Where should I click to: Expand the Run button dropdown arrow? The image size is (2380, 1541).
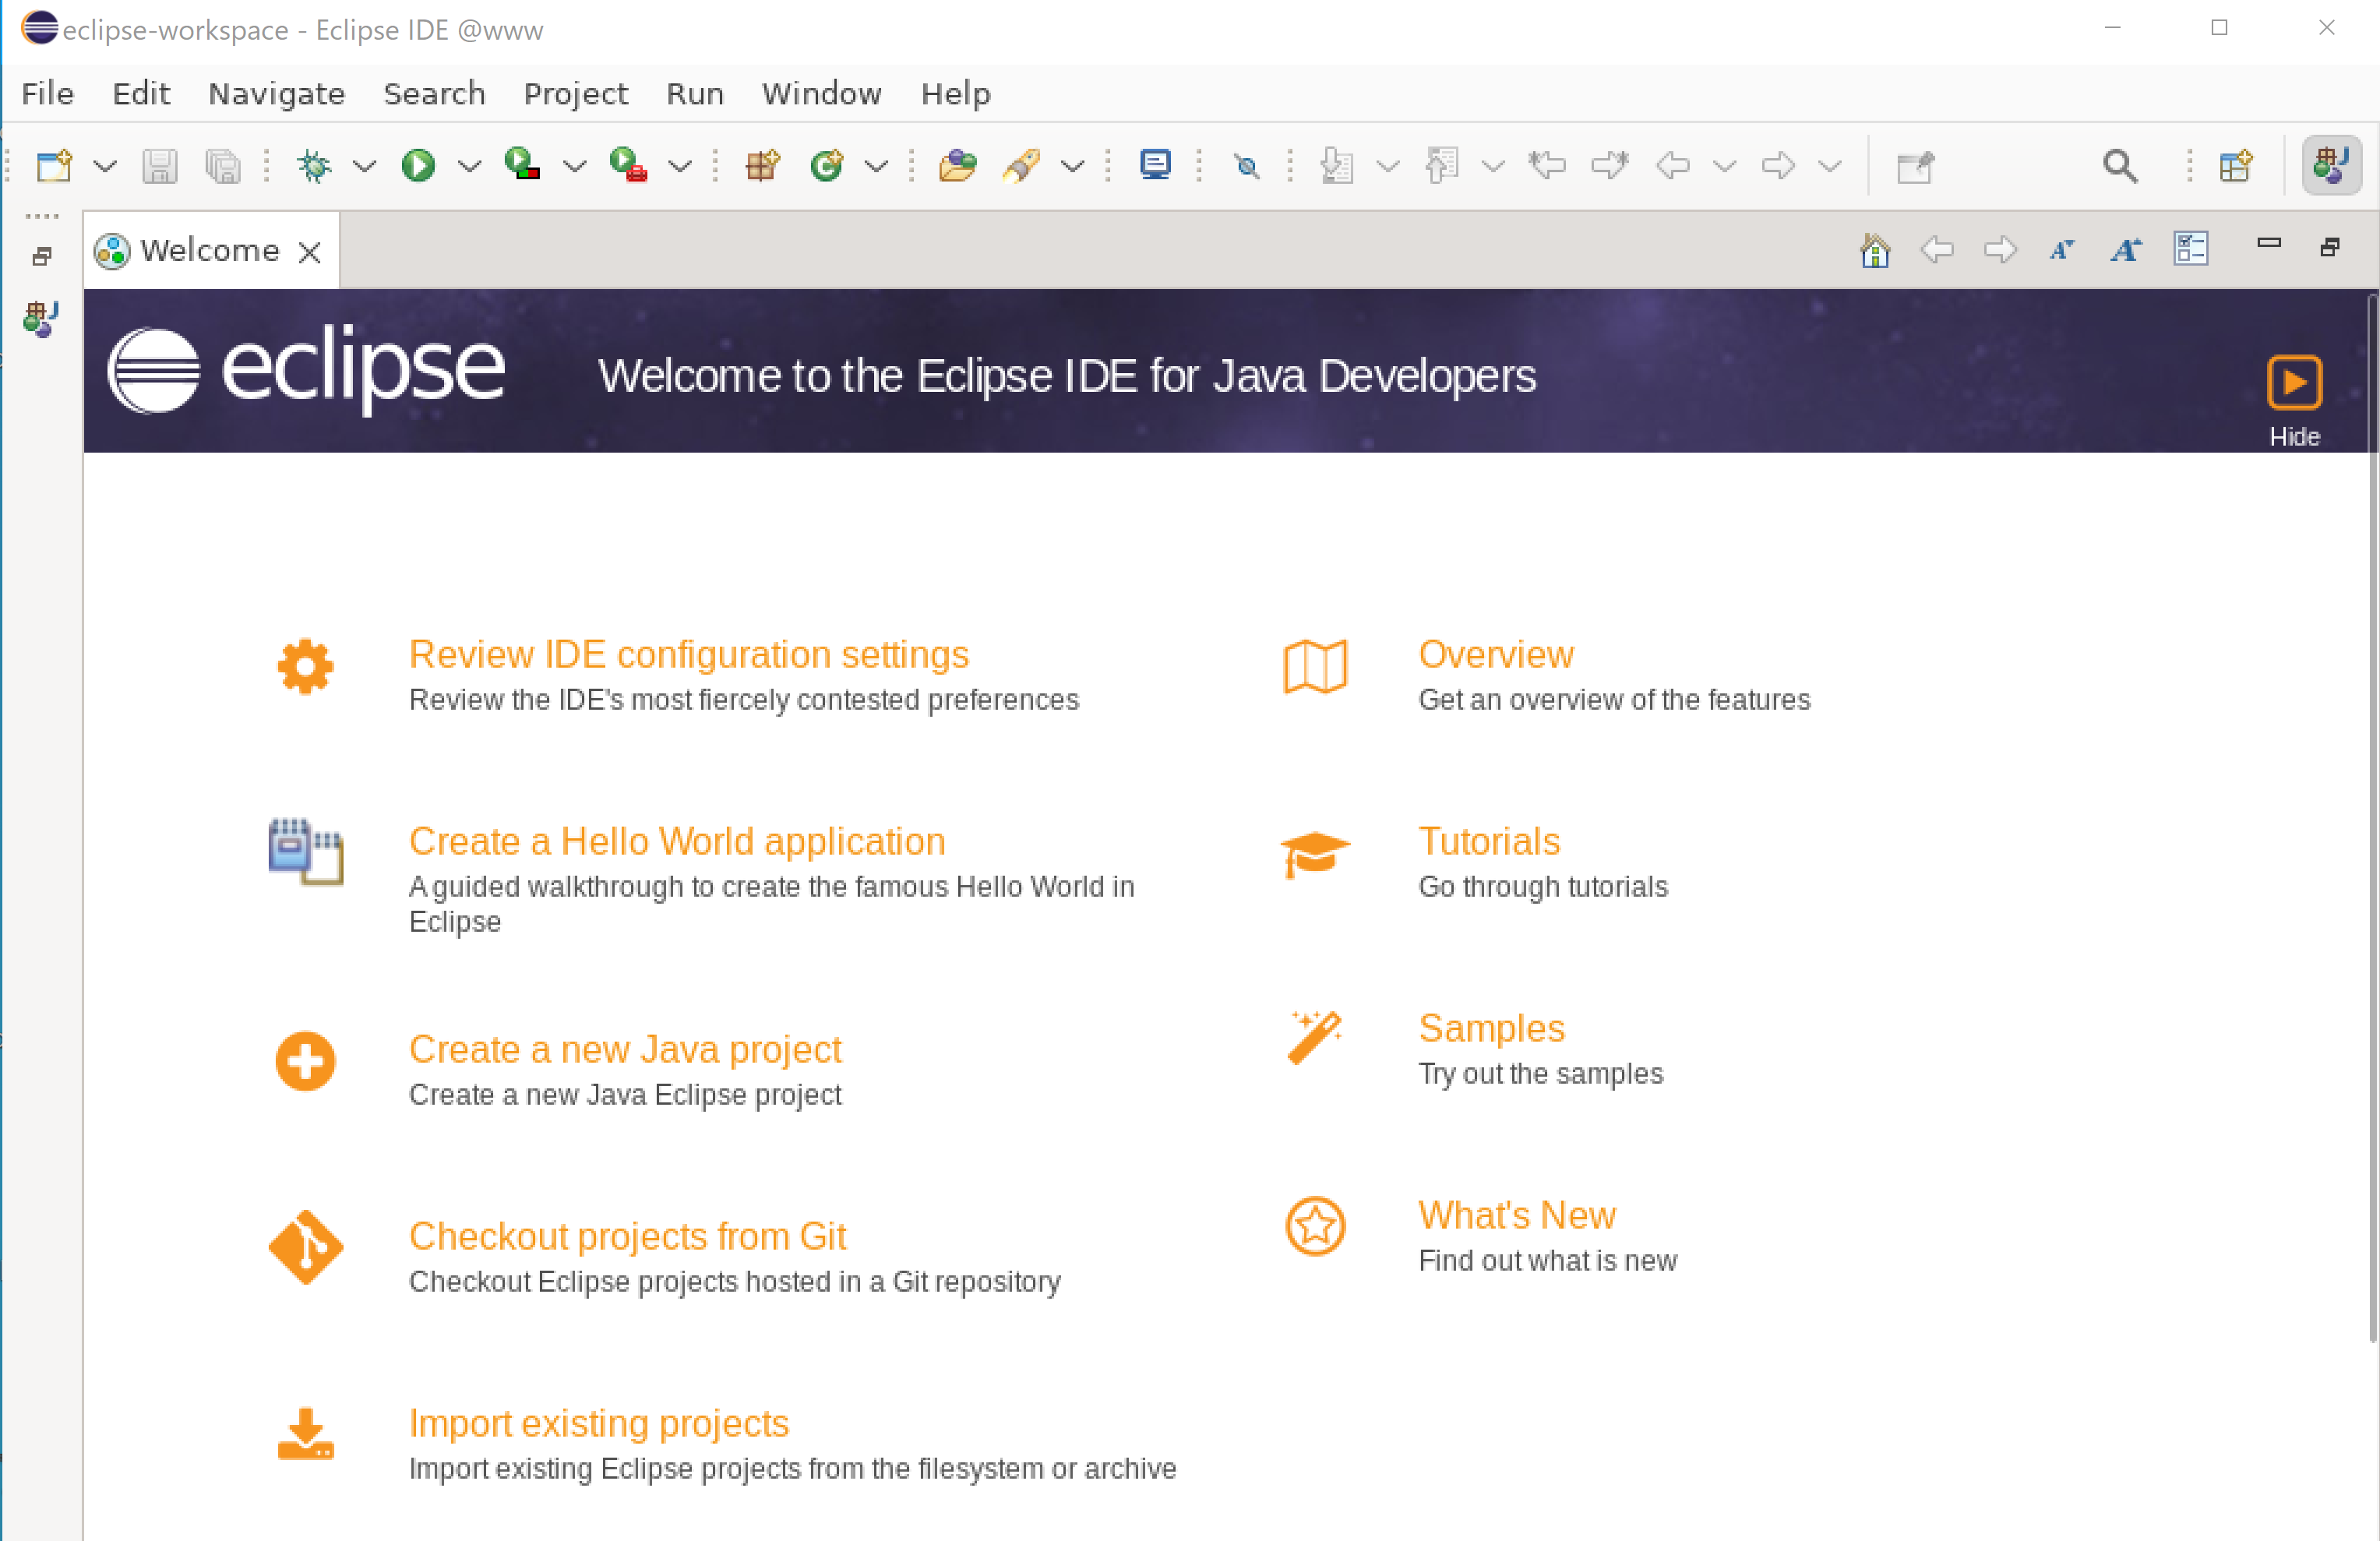(470, 166)
